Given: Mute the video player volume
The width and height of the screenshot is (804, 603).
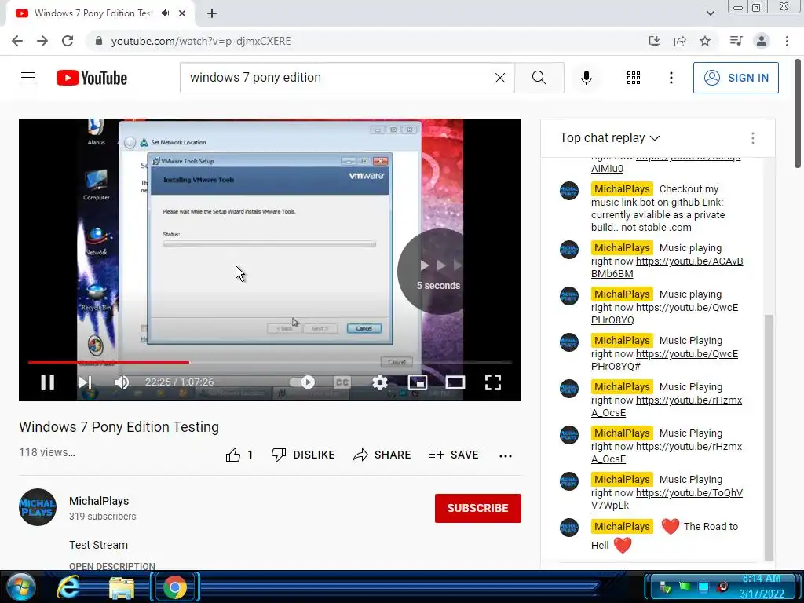Looking at the screenshot, I should pyautogui.click(x=122, y=382).
